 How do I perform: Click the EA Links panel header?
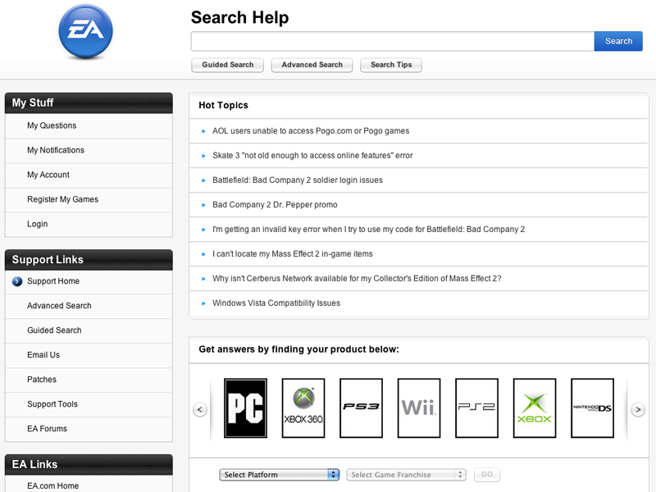(89, 464)
